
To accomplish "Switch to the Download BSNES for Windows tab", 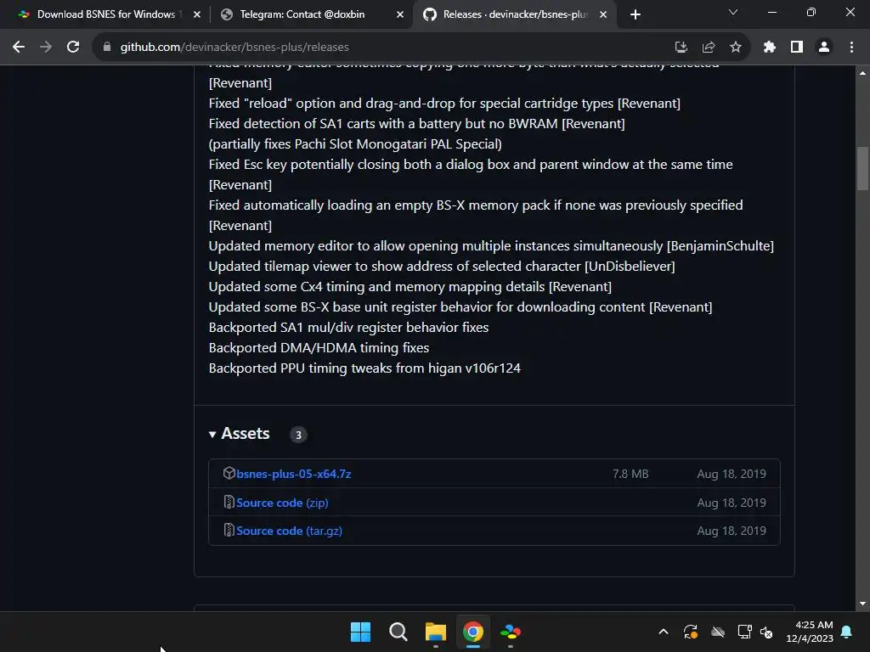I will 105,14.
